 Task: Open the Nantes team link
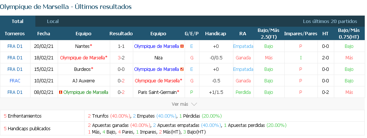click(x=82, y=46)
